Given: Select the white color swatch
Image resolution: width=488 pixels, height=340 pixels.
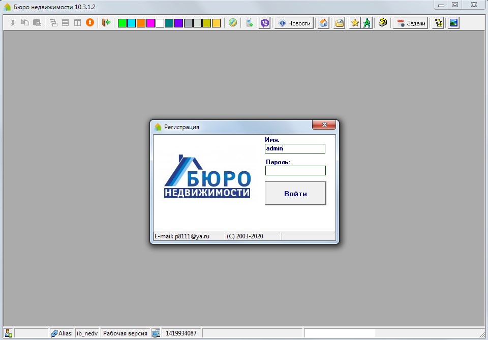Looking at the screenshot, I should (160, 23).
